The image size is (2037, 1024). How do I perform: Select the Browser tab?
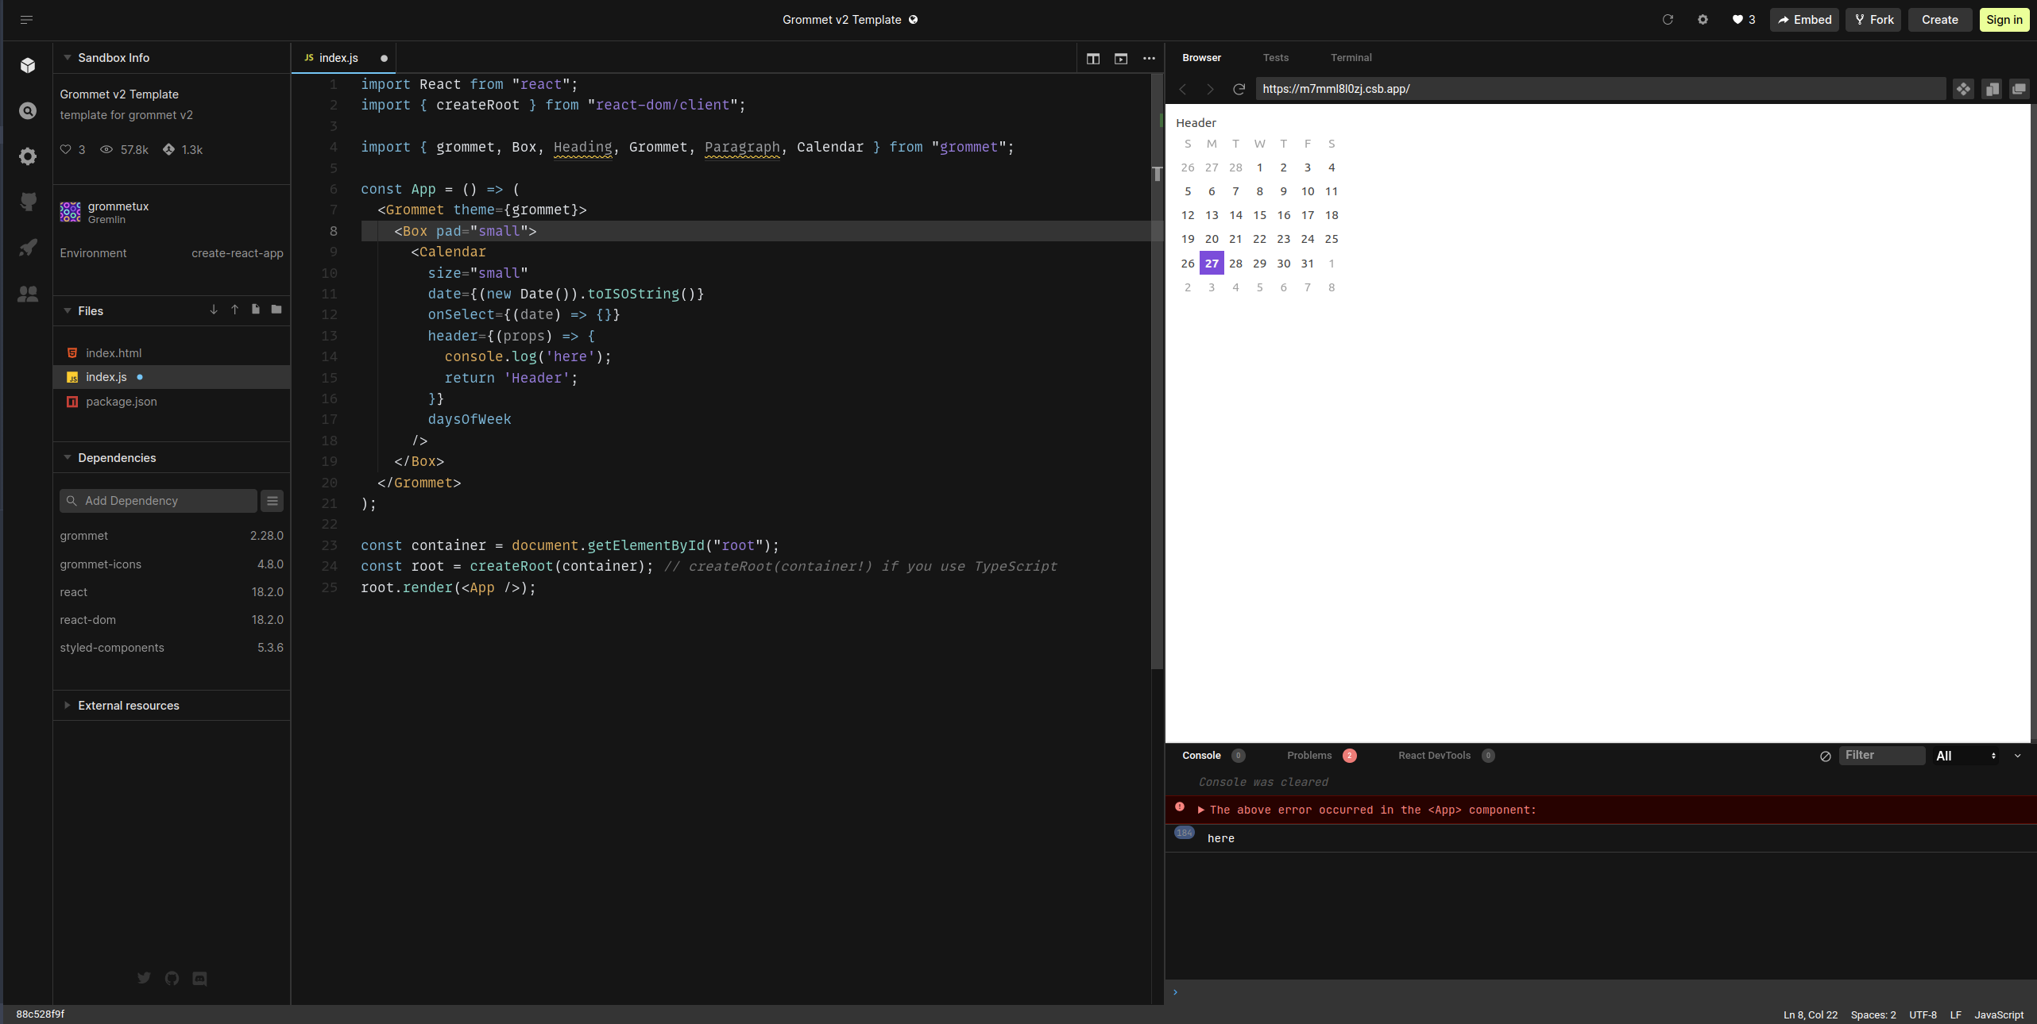[x=1201, y=58]
